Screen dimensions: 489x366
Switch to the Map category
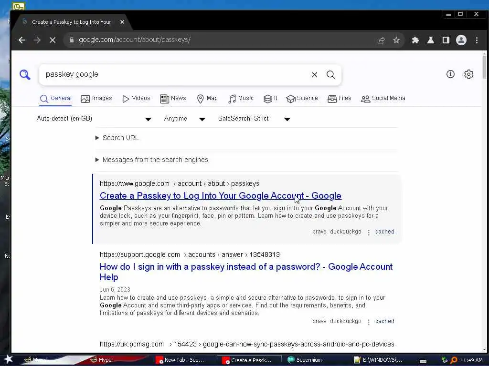pos(207,98)
